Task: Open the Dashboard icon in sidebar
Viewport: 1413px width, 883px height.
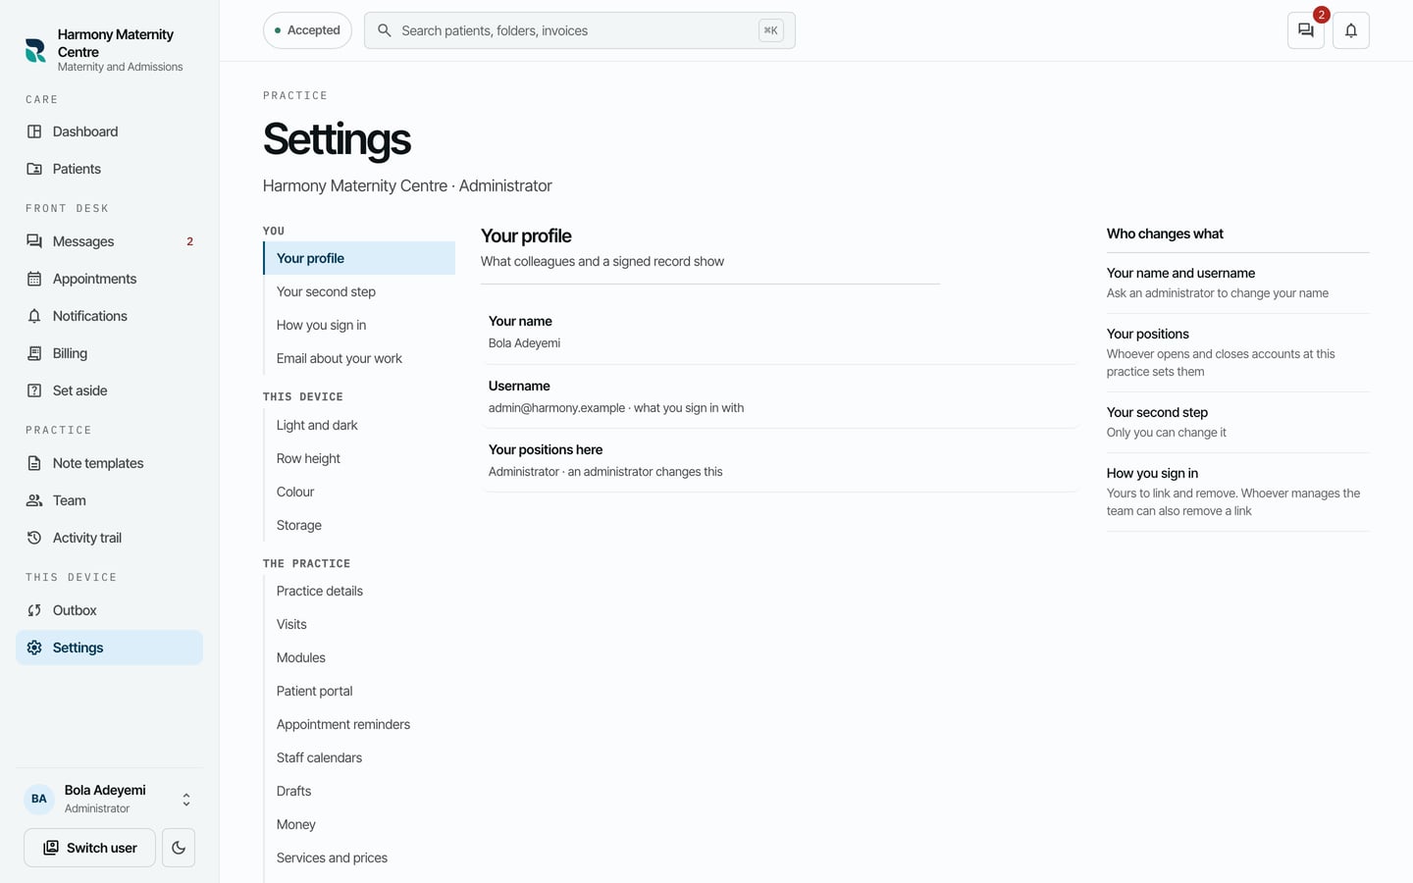Action: pos(34,131)
